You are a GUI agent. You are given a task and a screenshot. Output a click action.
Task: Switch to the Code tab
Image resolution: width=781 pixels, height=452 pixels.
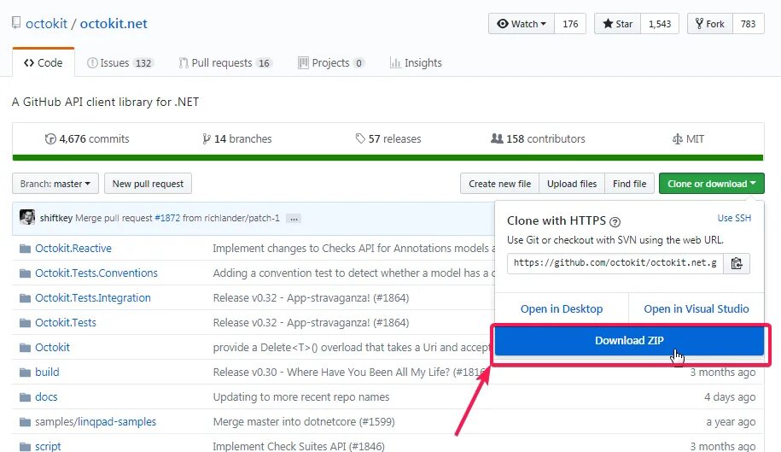[x=44, y=62]
